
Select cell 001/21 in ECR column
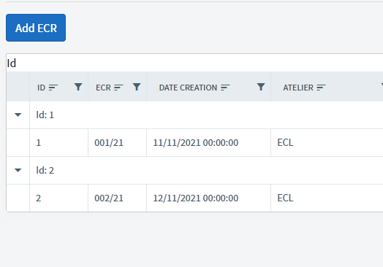pos(117,143)
